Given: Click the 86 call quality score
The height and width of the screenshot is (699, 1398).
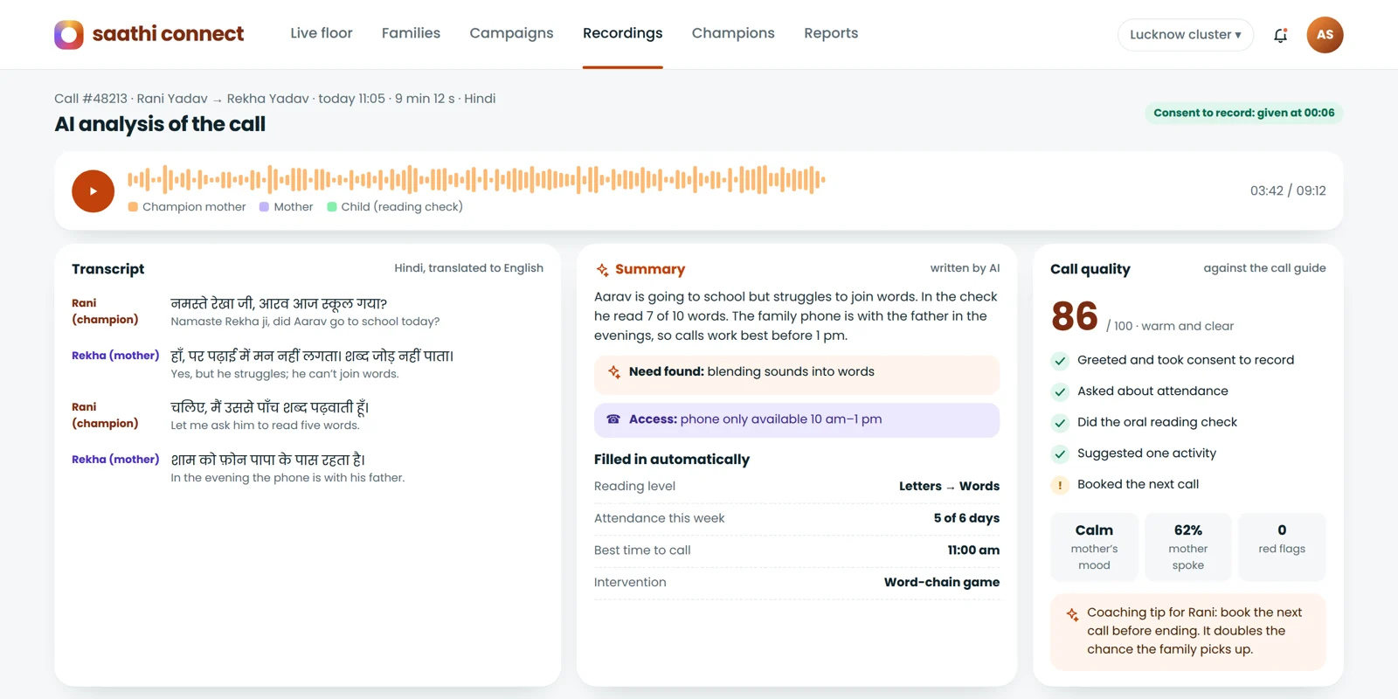Looking at the screenshot, I should point(1075,316).
